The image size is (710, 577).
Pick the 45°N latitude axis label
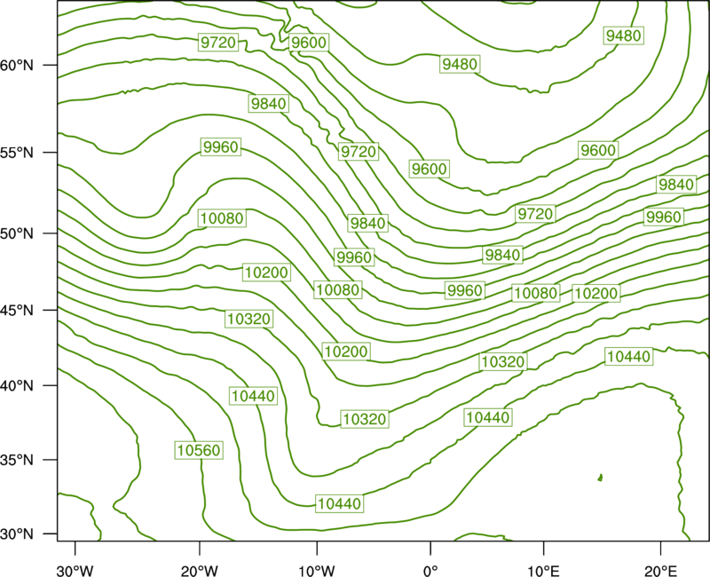17,310
